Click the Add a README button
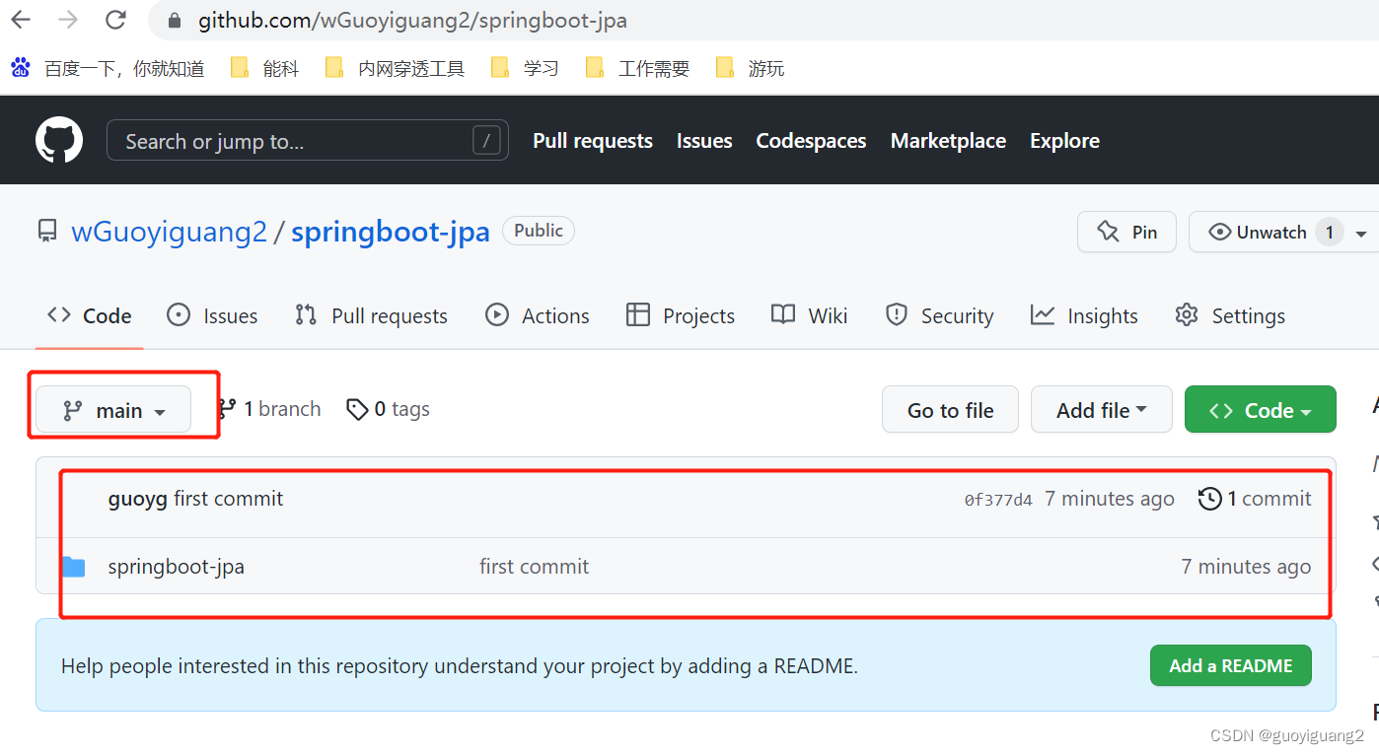Image resolution: width=1379 pixels, height=754 pixels. coord(1230,665)
